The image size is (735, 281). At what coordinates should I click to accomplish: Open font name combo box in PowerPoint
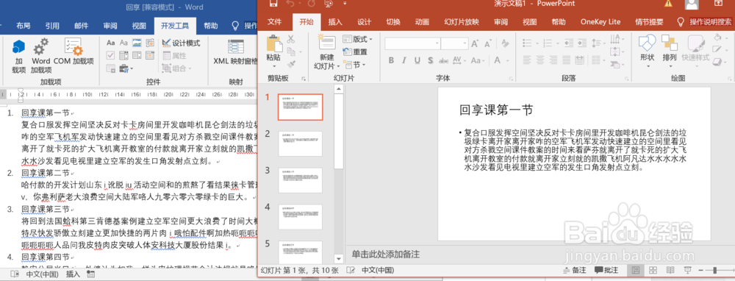pyautogui.click(x=412, y=43)
